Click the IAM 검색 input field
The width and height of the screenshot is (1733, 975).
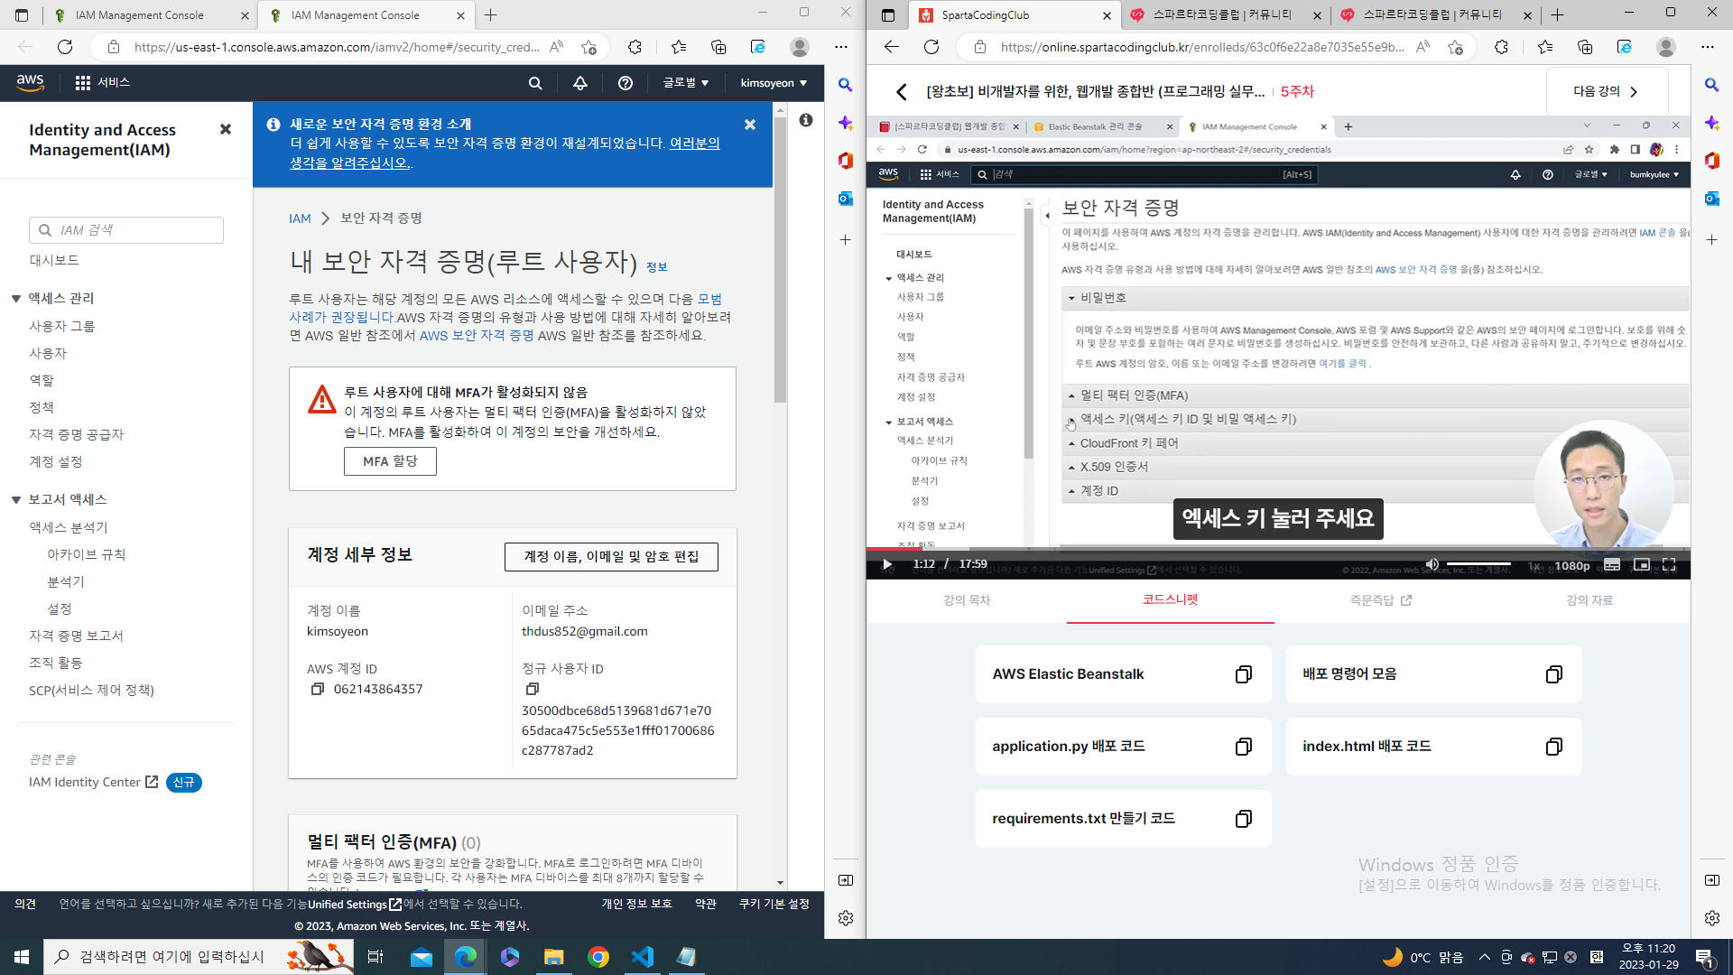(126, 230)
